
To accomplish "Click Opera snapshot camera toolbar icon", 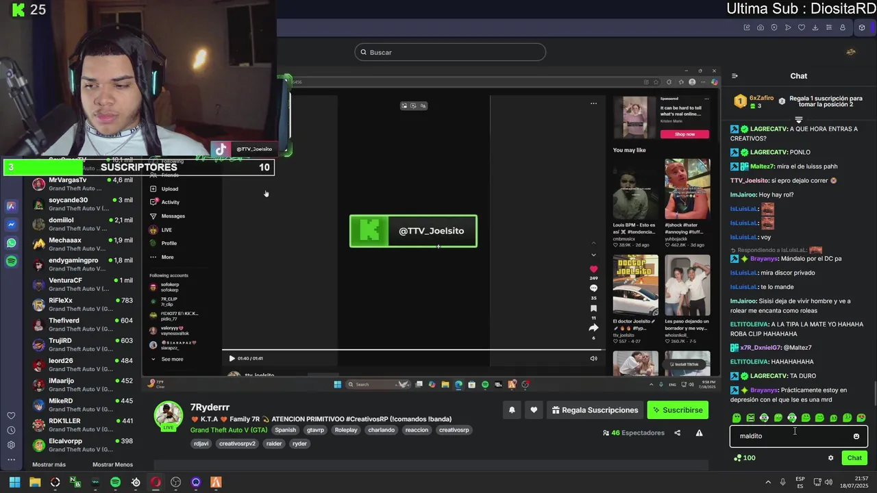I will (x=761, y=27).
